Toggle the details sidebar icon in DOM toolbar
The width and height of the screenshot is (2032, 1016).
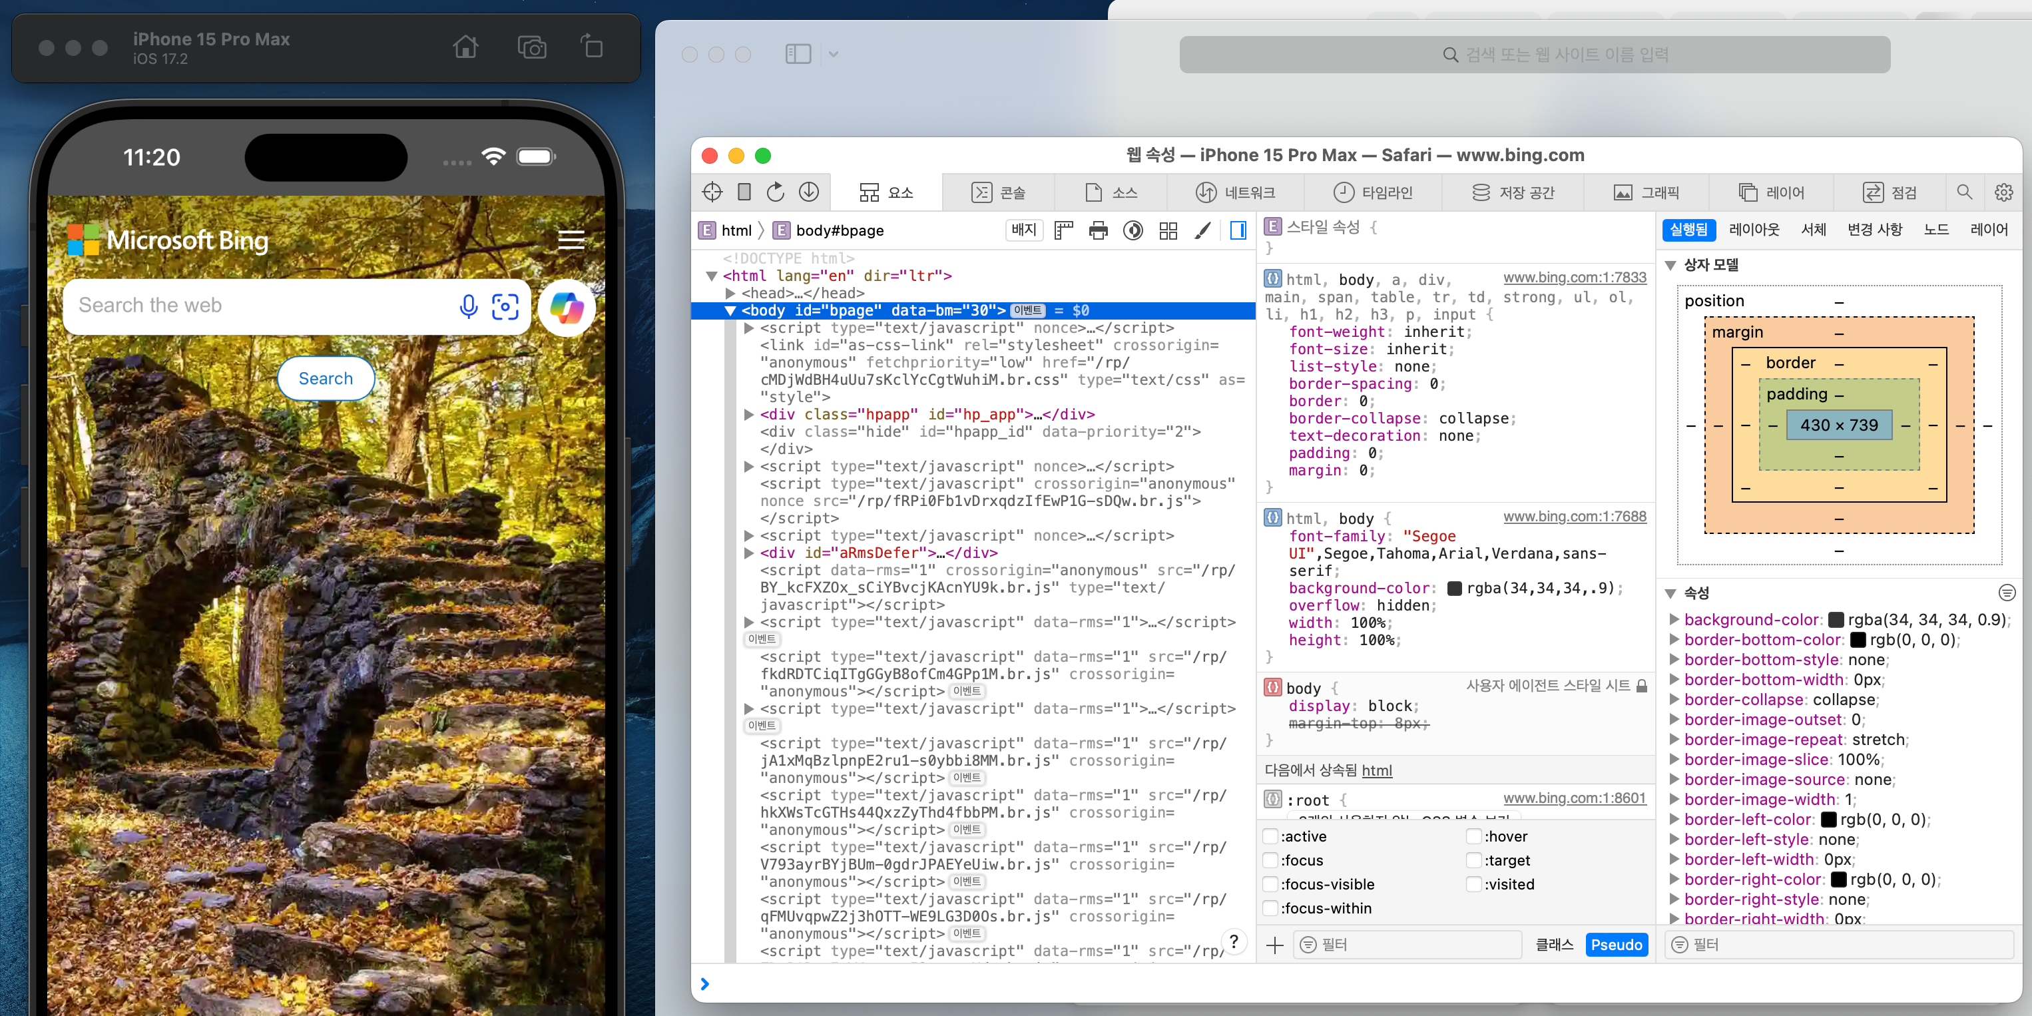point(1238,230)
